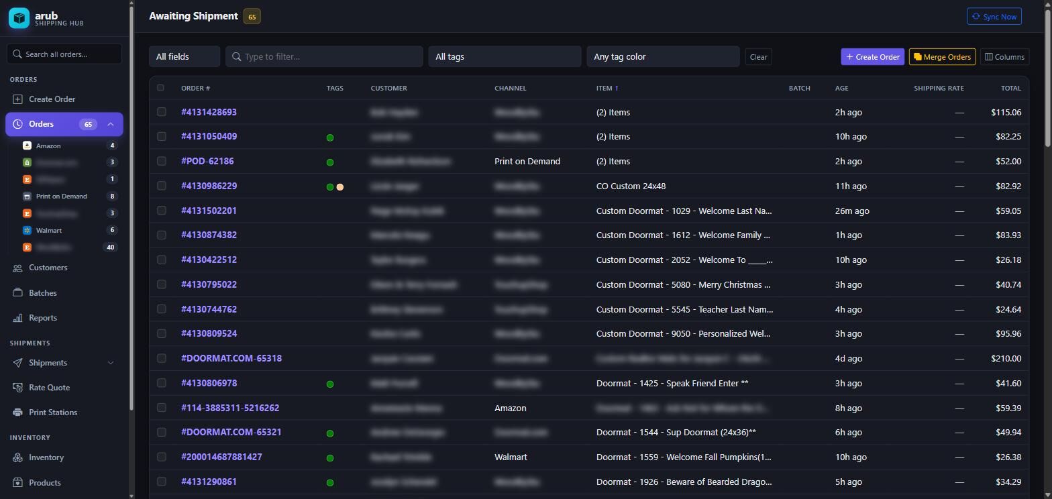Check the box for order #4131050409
Screen dimensions: 1052x499
click(x=161, y=136)
